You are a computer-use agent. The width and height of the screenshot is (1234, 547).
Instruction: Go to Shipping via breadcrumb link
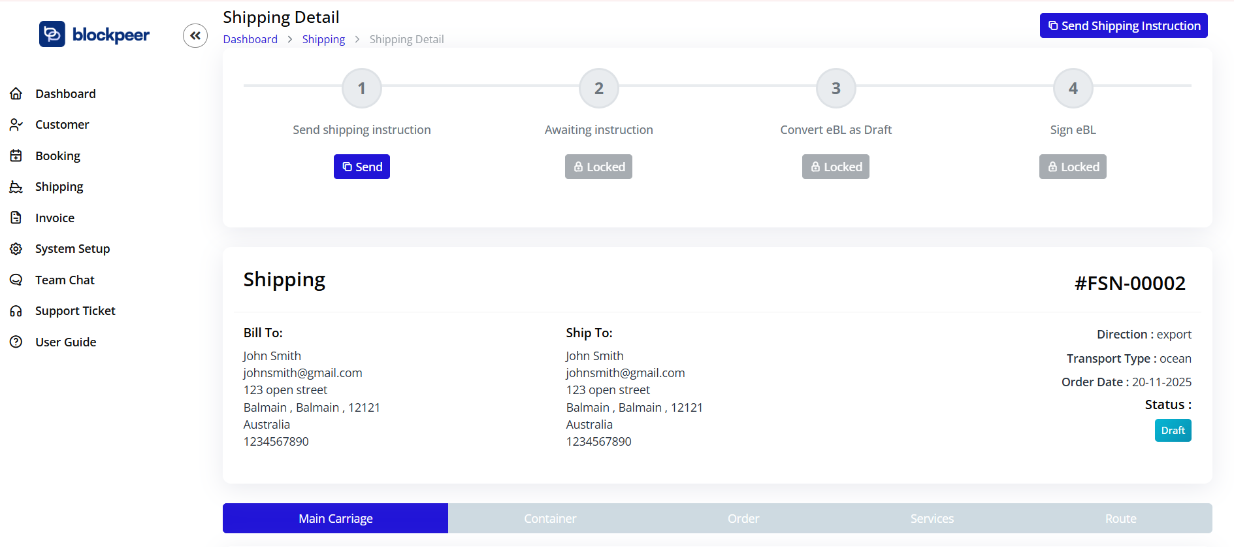tap(323, 39)
